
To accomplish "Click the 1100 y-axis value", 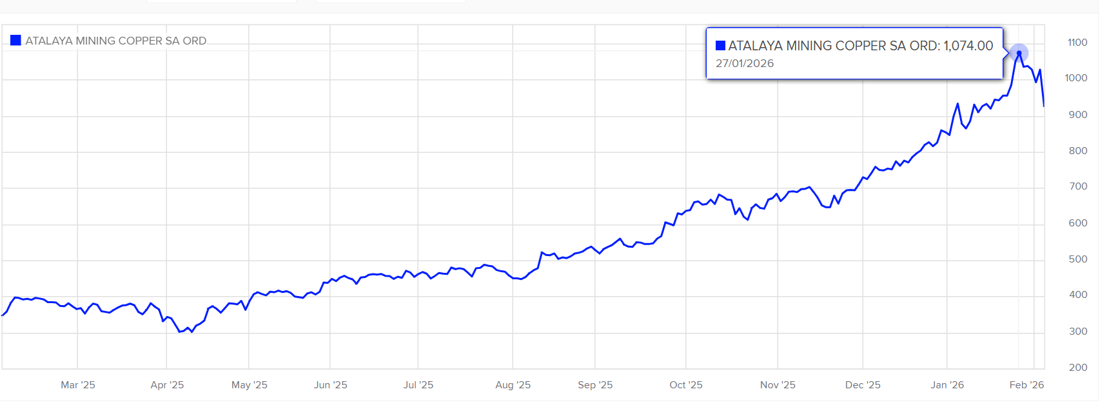I will pyautogui.click(x=1077, y=43).
